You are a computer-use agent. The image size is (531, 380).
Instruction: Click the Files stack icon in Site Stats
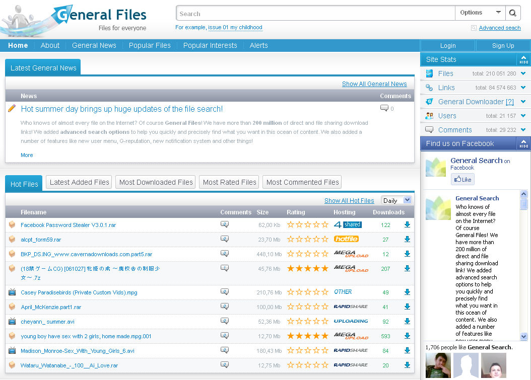(429, 73)
